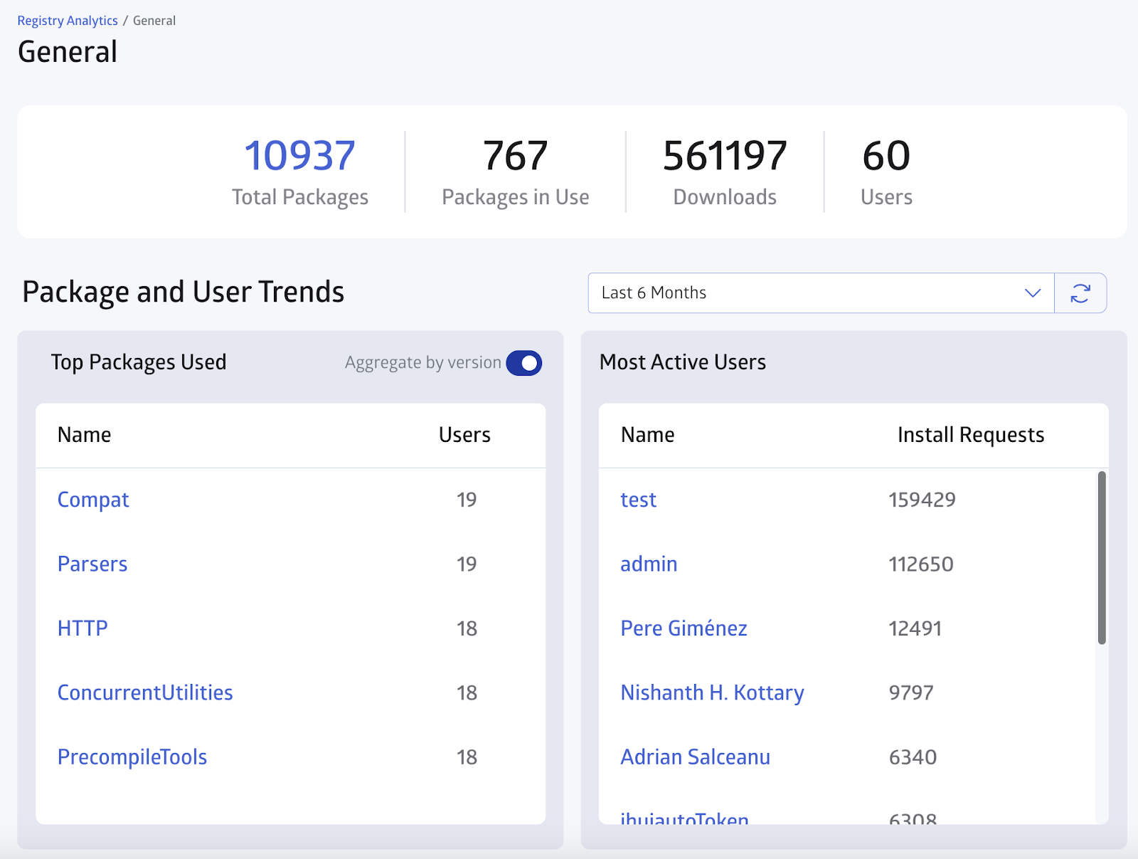
Task: Open the Last 6 Months dropdown
Action: pos(821,293)
